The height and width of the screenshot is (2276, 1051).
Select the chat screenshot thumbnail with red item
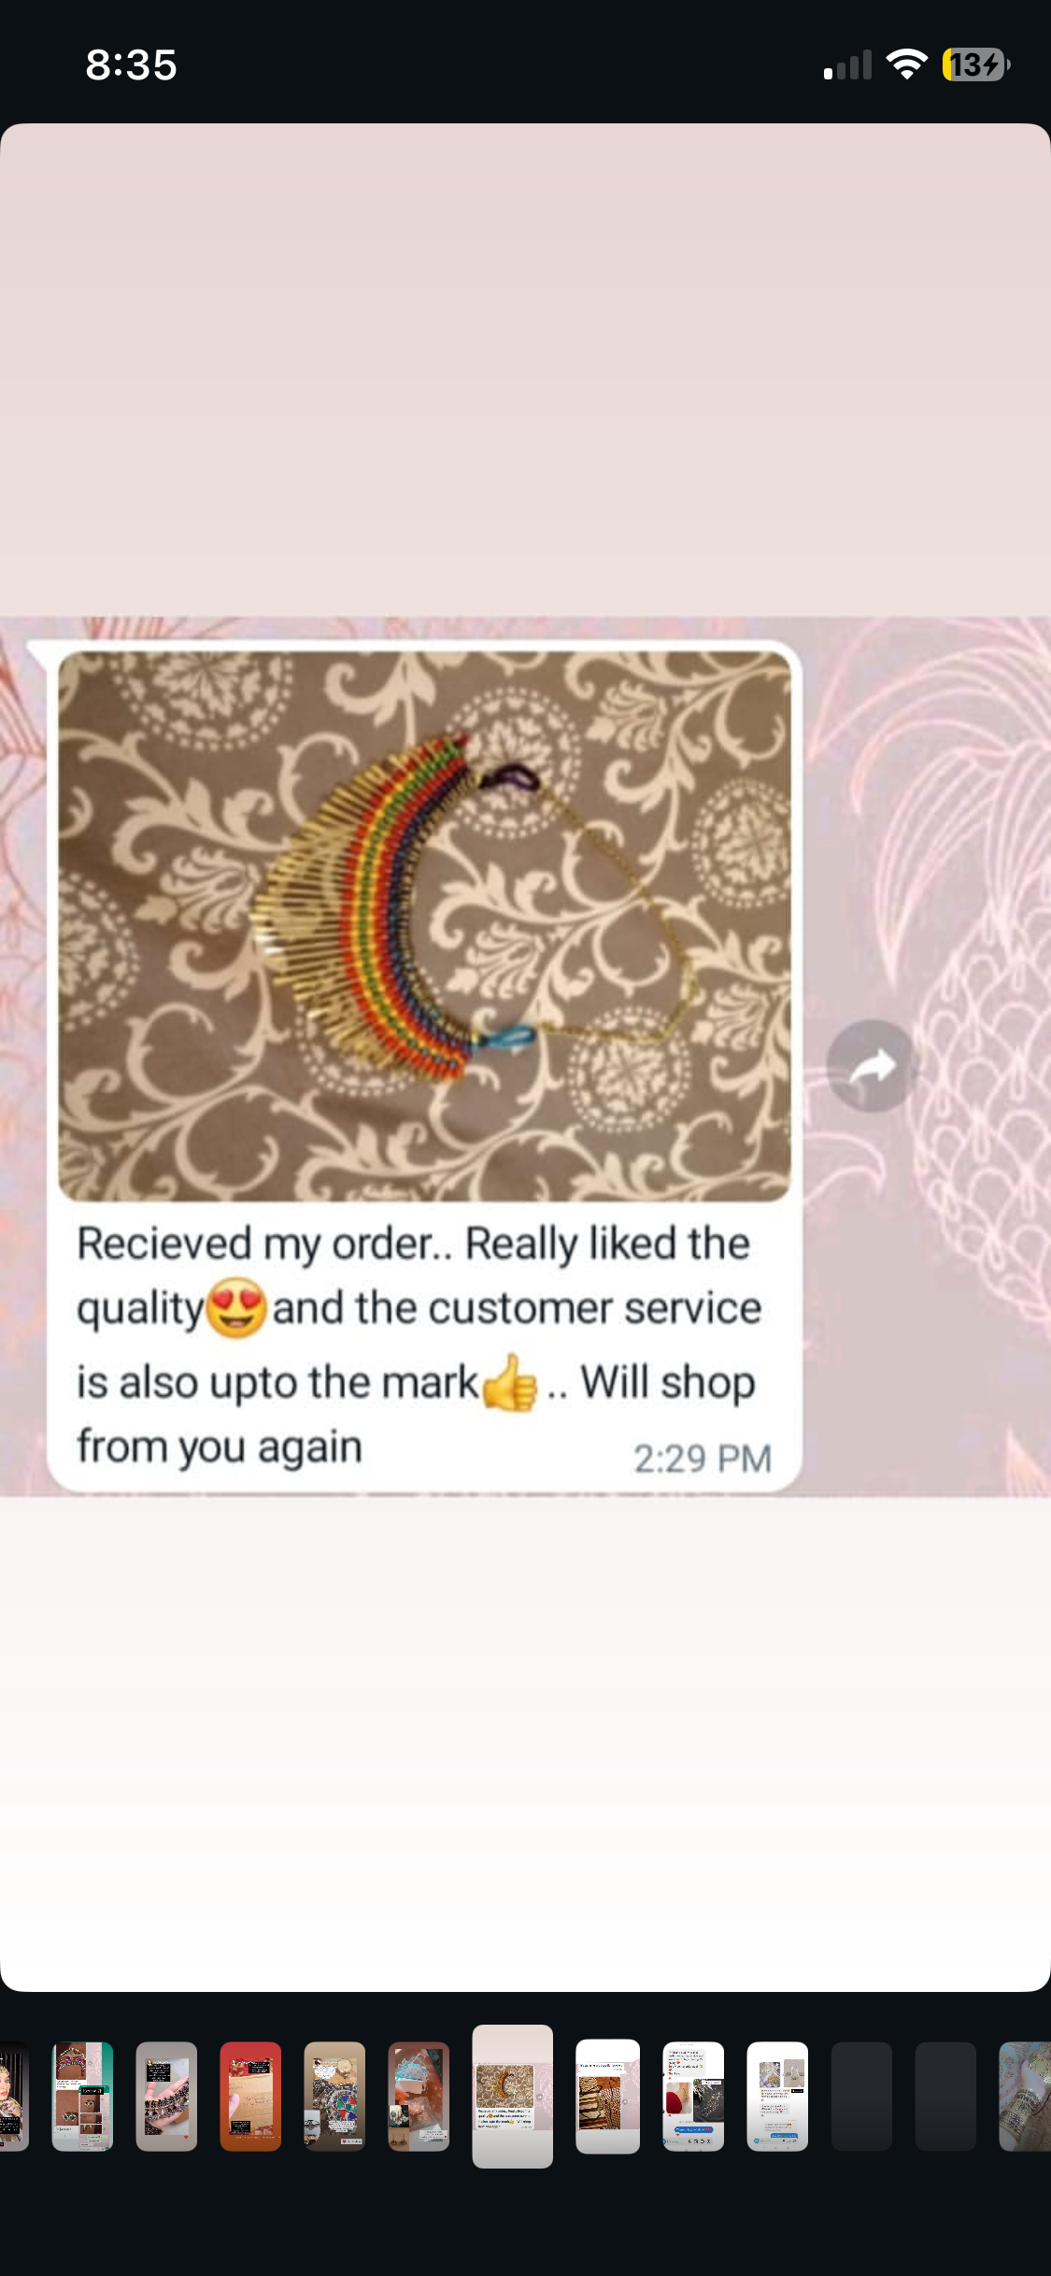693,2096
